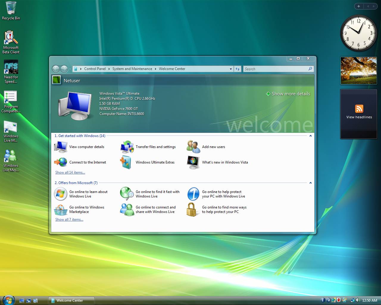
Task: Go to System and Maintenance breadcrumb
Action: tap(132, 69)
